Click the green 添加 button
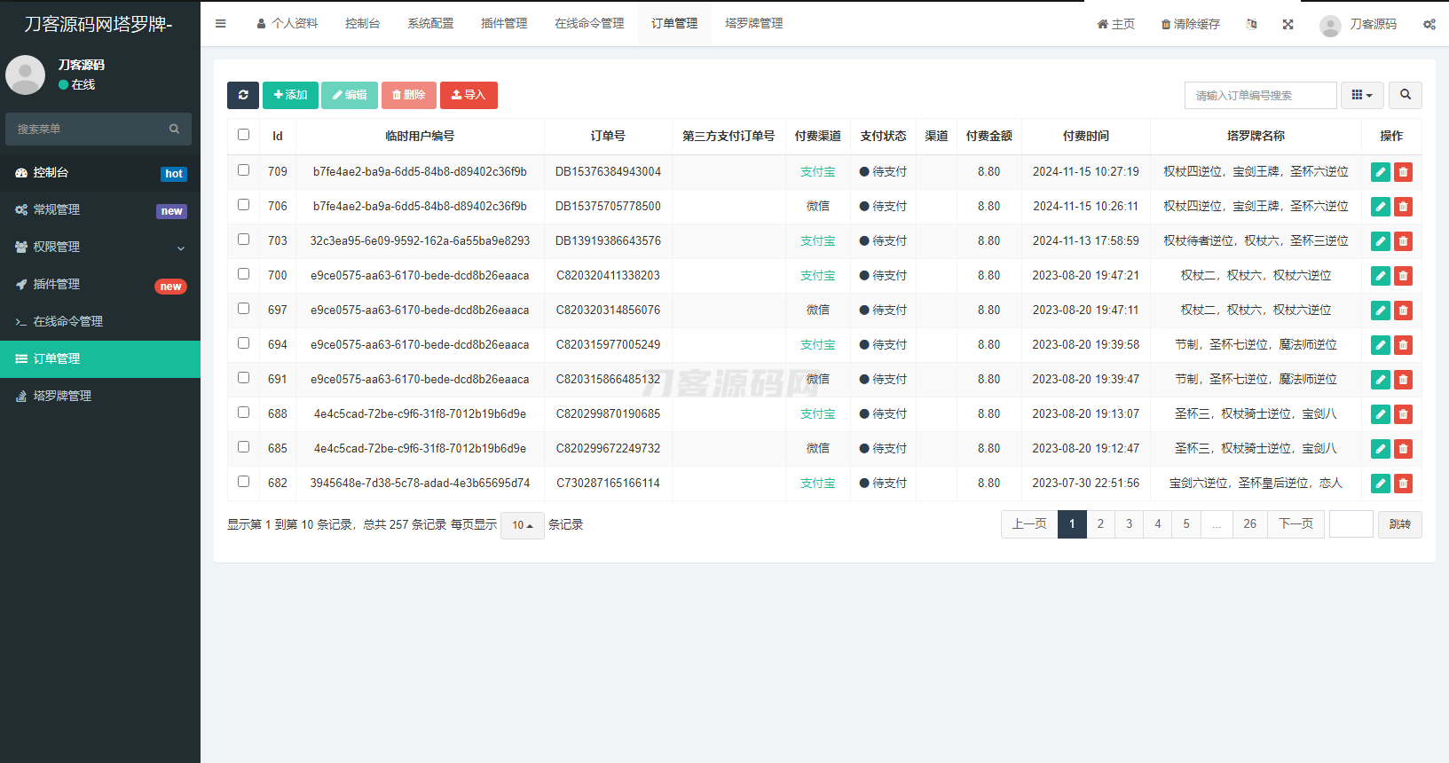 pyautogui.click(x=290, y=95)
